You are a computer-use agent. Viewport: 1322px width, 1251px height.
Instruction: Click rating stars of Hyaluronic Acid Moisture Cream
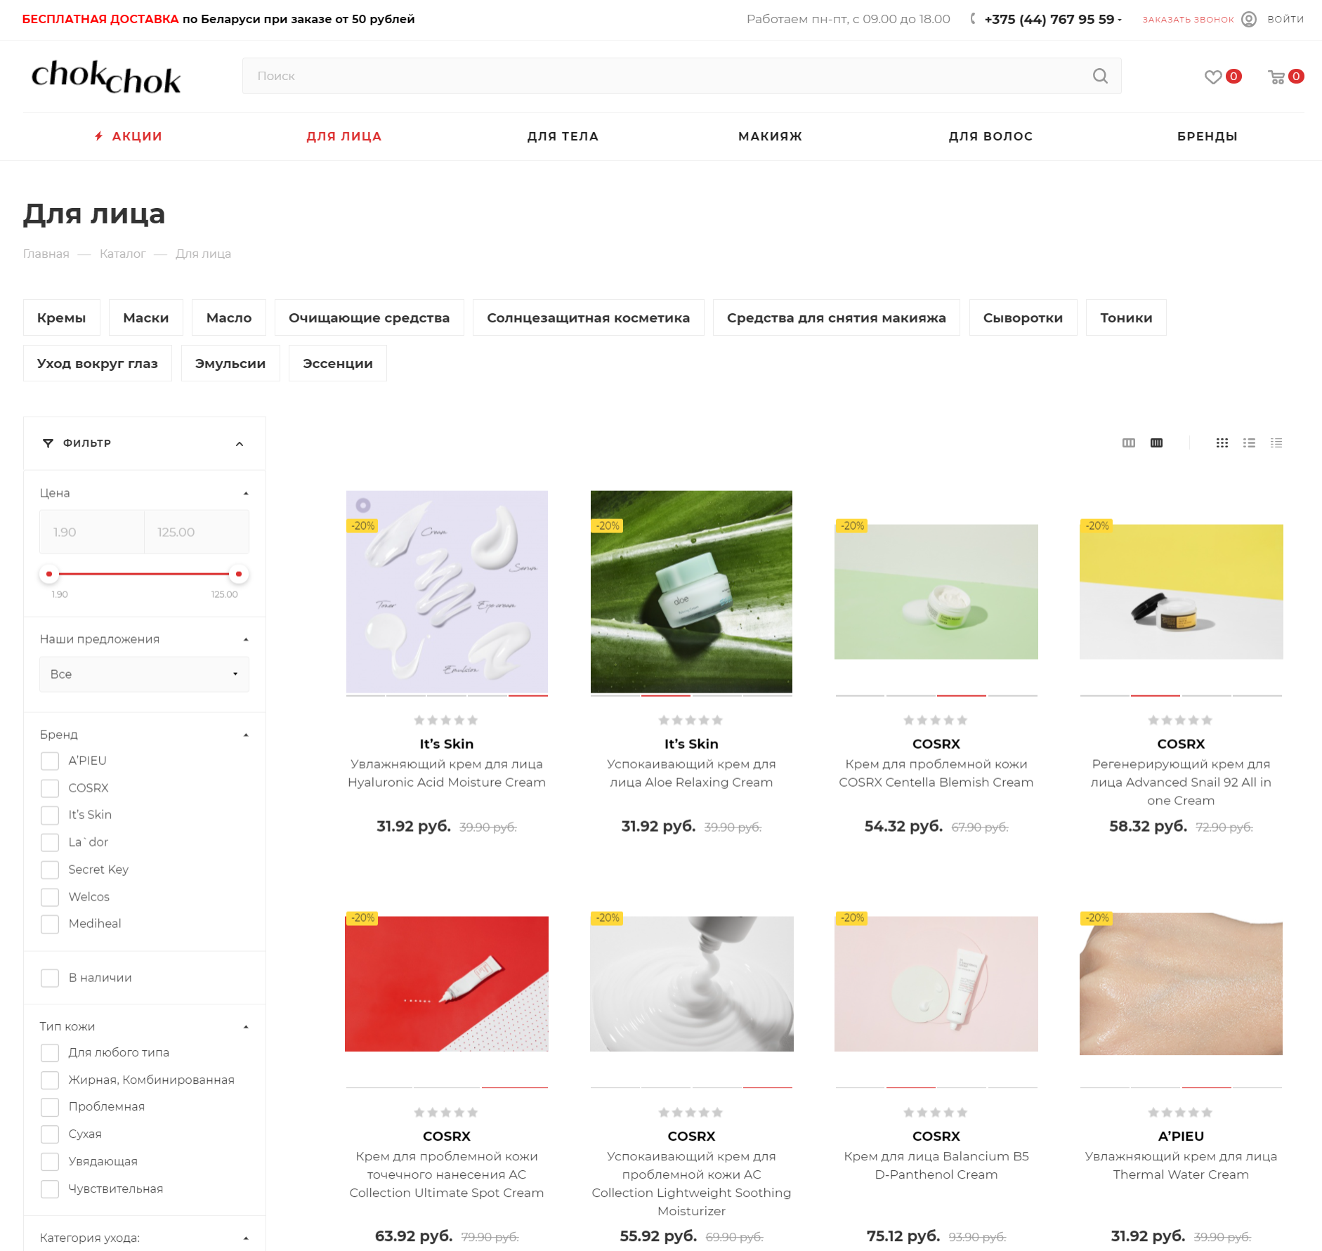click(x=446, y=720)
